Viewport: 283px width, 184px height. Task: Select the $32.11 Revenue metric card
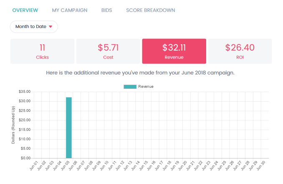pyautogui.click(x=174, y=51)
